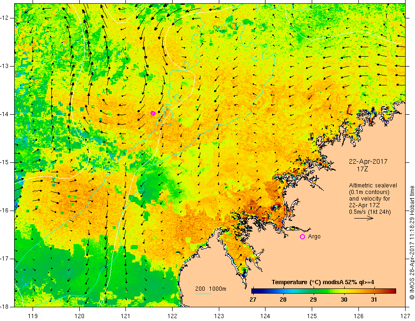Viewport: 415px width, 321px height.
Task: Click the longitude axis label '125'
Action: (x=312, y=316)
